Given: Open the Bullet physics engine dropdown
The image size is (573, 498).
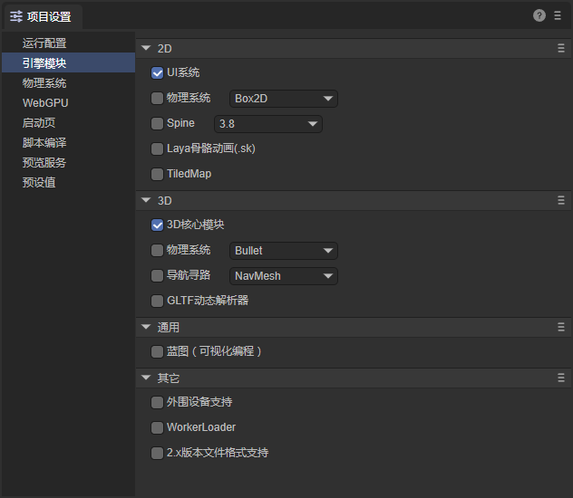Looking at the screenshot, I should [283, 250].
